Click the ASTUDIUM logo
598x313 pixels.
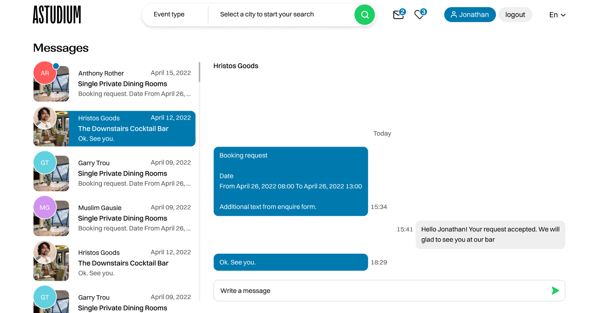click(57, 14)
